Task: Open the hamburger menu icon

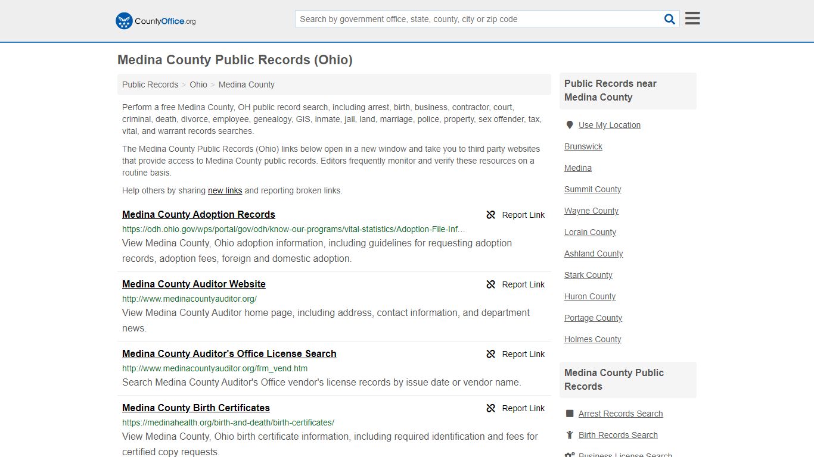Action: pyautogui.click(x=692, y=18)
